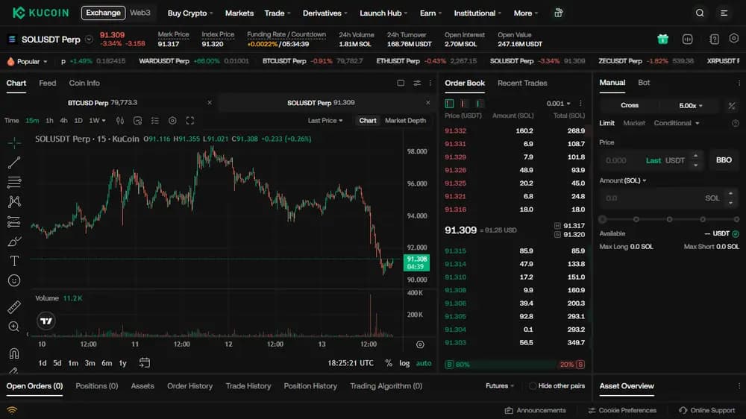Viewport: 746px width, 419px height.
Task: Select the text annotation tool
Action: click(14, 261)
